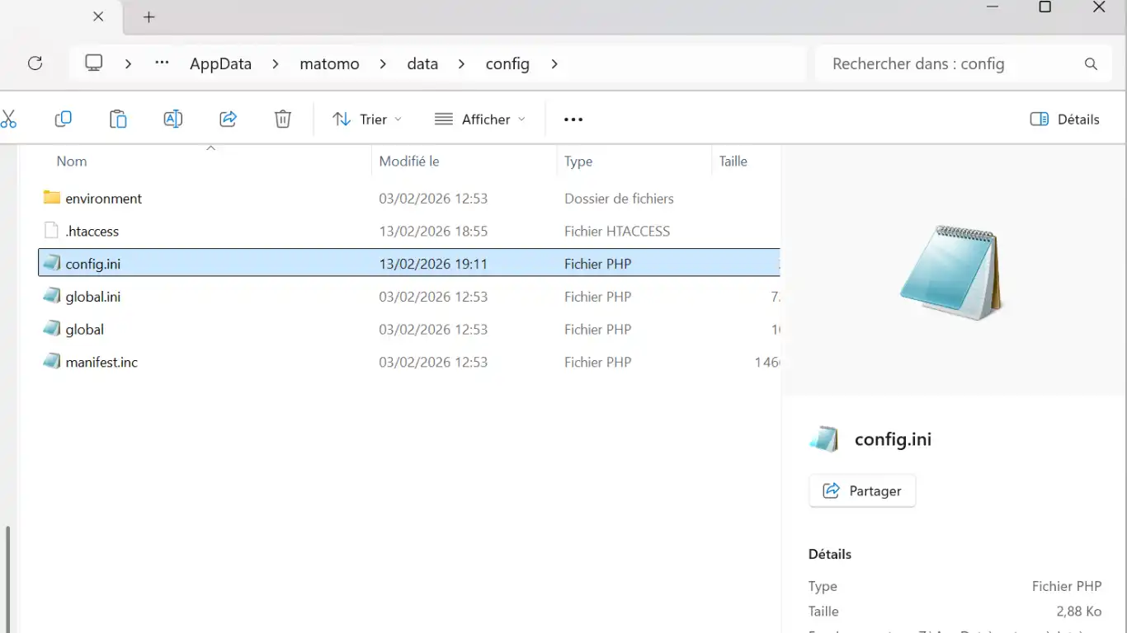Select the environment folder
The image size is (1127, 633).
tap(103, 199)
